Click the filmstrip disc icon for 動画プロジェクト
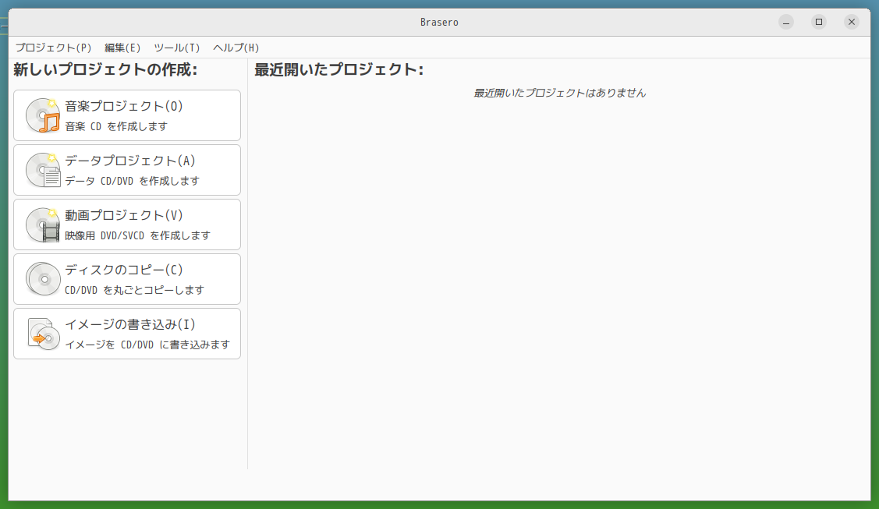 [42, 224]
